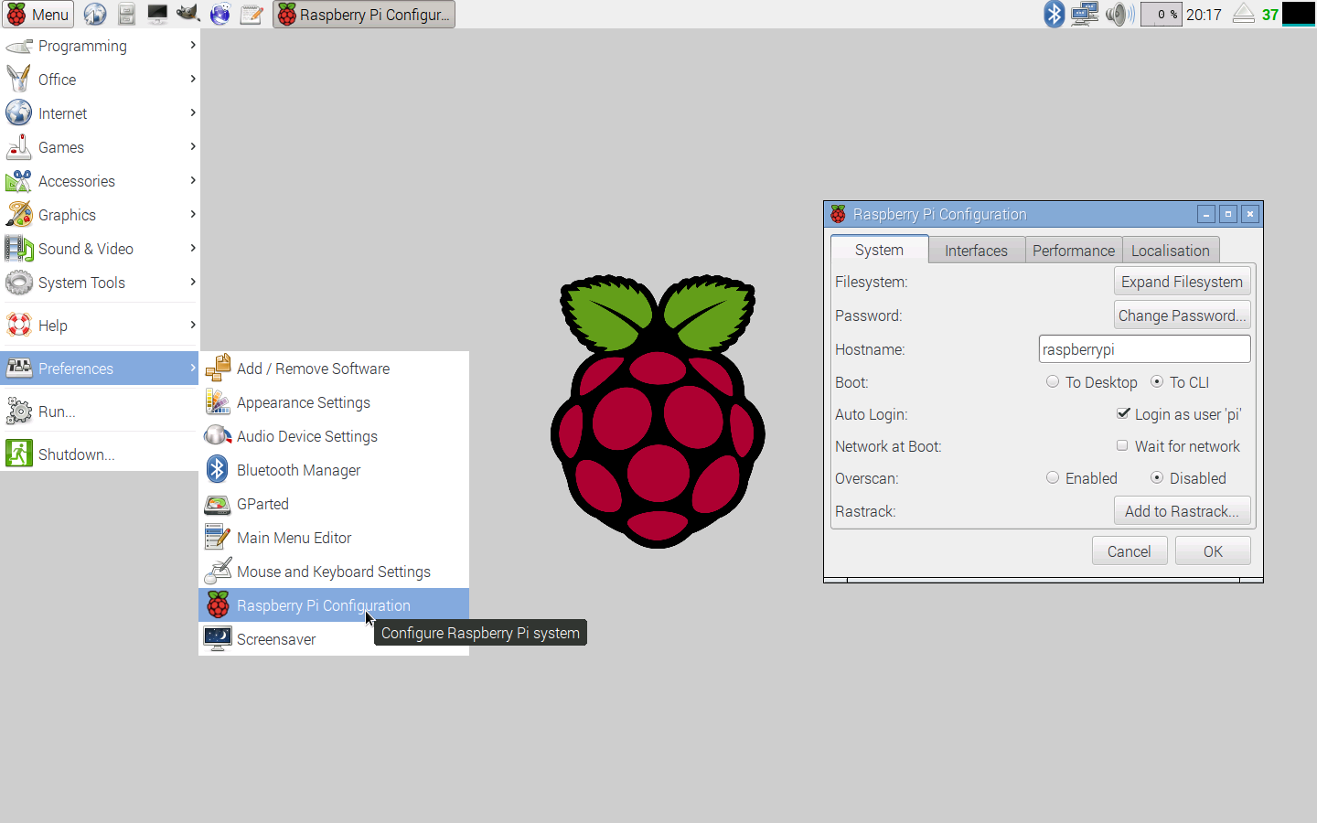
Task: Expand the Preferences submenu in the Menu
Action: coord(77,368)
